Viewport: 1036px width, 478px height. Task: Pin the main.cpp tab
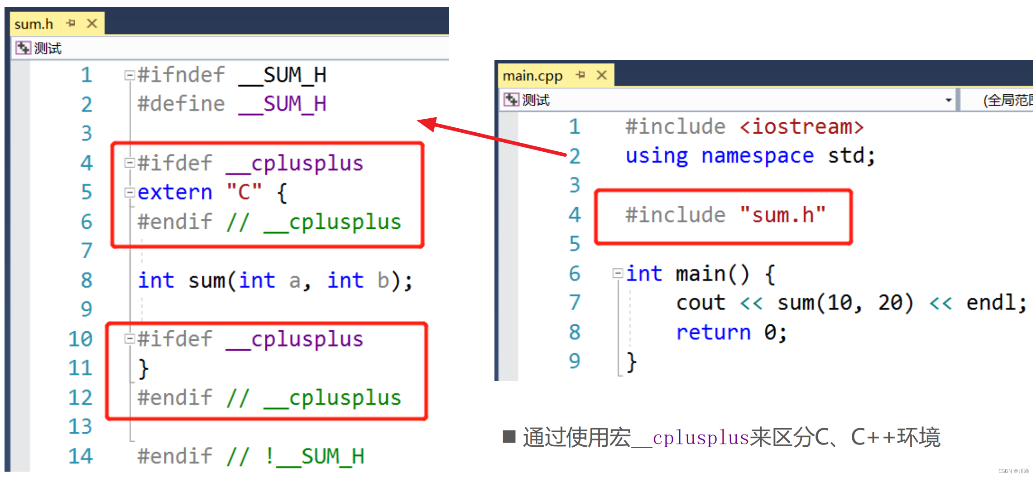[x=580, y=75]
